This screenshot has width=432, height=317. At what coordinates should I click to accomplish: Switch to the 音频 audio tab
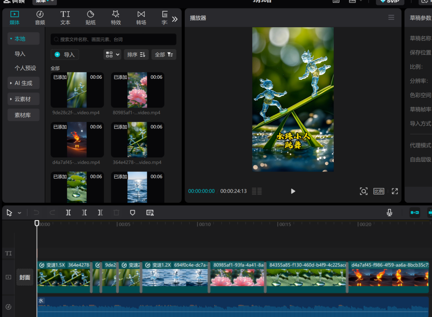[40, 18]
